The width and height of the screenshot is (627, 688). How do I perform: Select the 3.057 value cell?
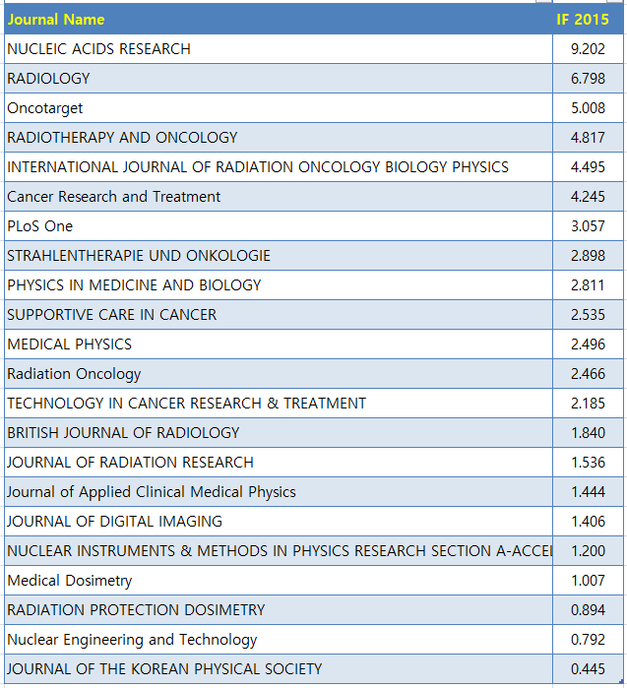point(588,226)
